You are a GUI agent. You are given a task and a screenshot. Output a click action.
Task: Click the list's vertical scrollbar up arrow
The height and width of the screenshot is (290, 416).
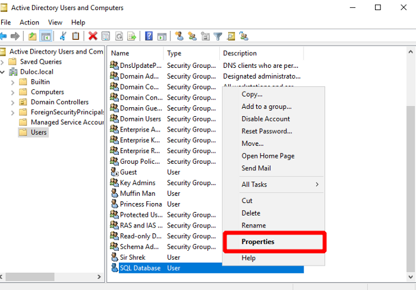pos(411,52)
